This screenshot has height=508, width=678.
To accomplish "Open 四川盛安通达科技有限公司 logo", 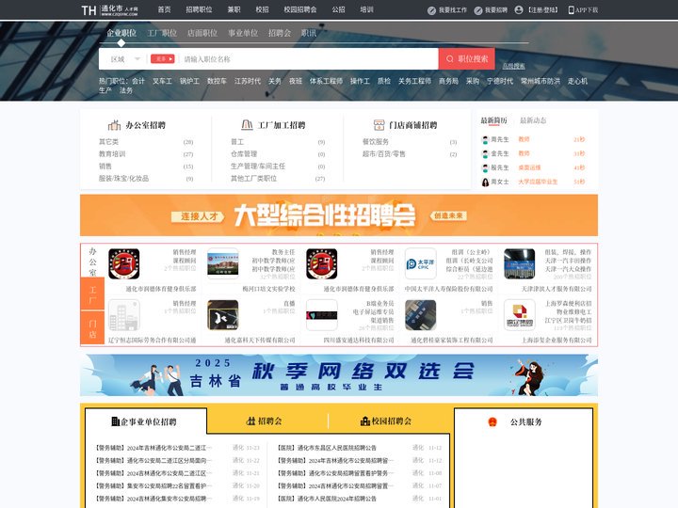I will pos(322,315).
